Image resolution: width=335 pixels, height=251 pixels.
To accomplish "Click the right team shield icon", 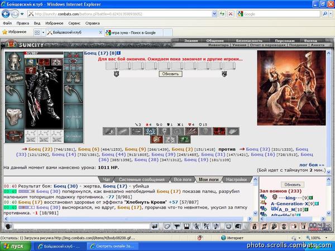I will coord(224,74).
